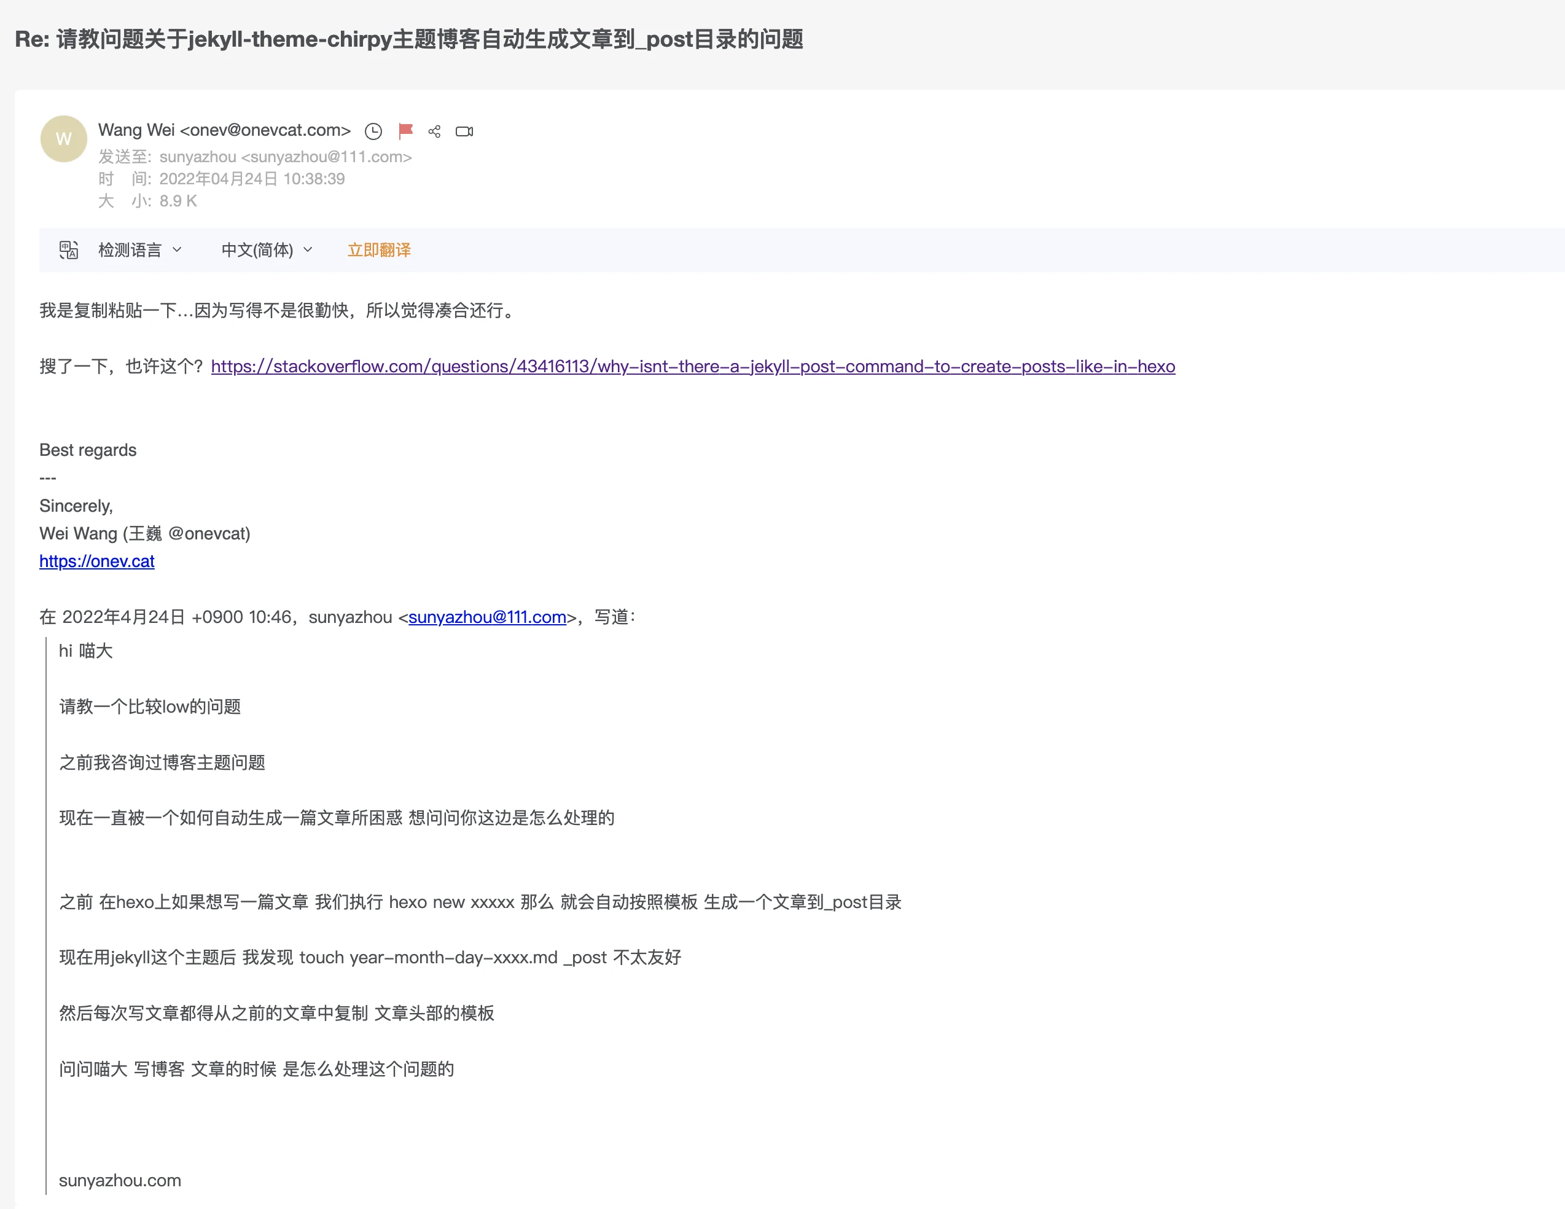Click the translate icon in translation bar
Screen dimensions: 1565x1209
[x=68, y=250]
